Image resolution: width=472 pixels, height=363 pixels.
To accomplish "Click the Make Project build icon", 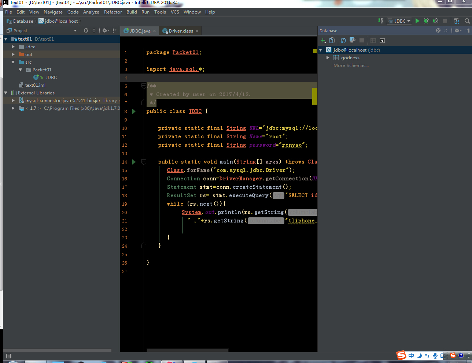I will pyautogui.click(x=381, y=21).
